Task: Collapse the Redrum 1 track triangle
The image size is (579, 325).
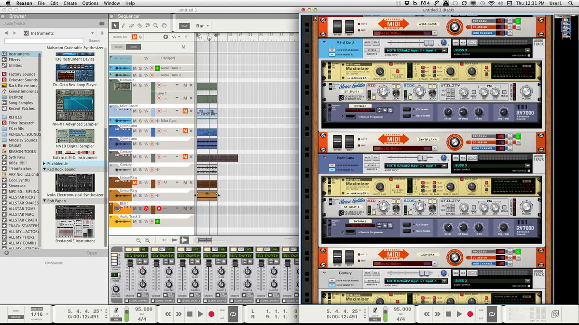Action: click(x=110, y=80)
